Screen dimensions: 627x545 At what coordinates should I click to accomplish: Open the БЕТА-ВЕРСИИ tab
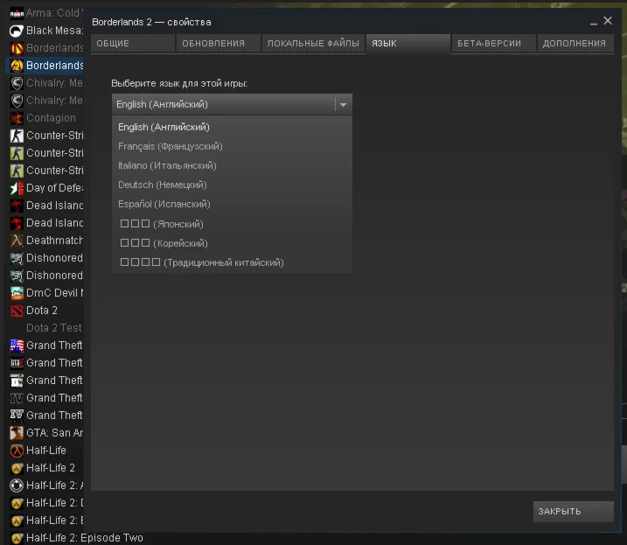click(x=494, y=43)
